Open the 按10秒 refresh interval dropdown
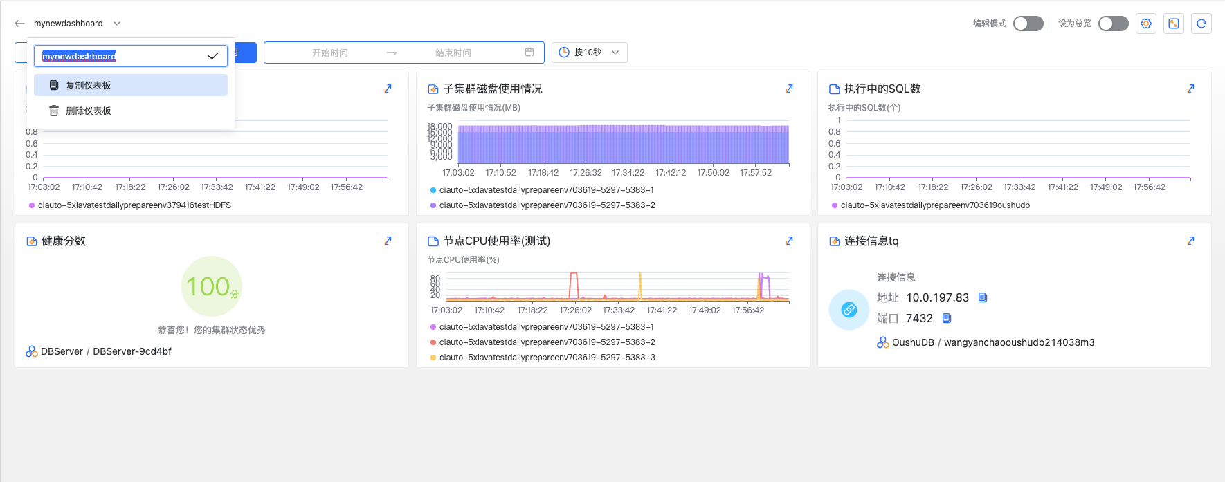This screenshot has width=1225, height=482. coord(589,53)
